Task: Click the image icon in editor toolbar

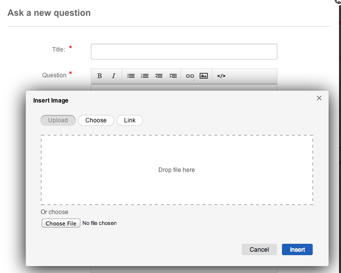Action: [x=204, y=76]
